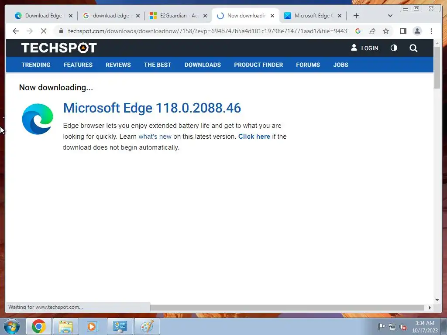Open the TRENDING menu

pos(36,65)
